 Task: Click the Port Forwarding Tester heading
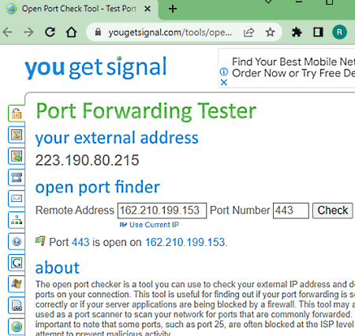tap(146, 111)
